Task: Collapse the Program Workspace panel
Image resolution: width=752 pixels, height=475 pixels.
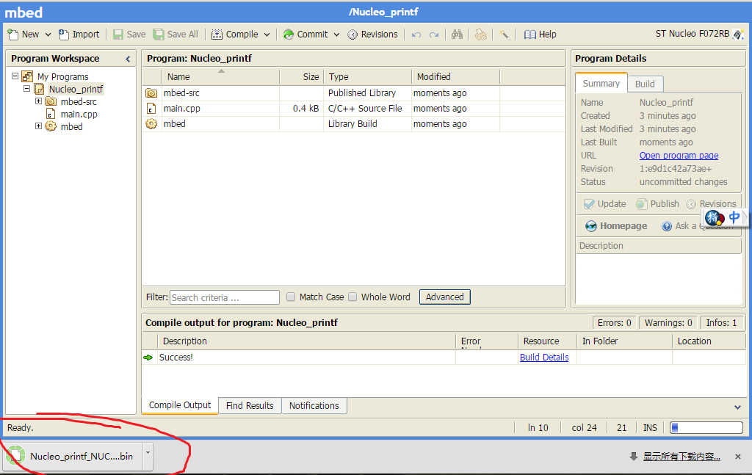Action: coord(128,59)
